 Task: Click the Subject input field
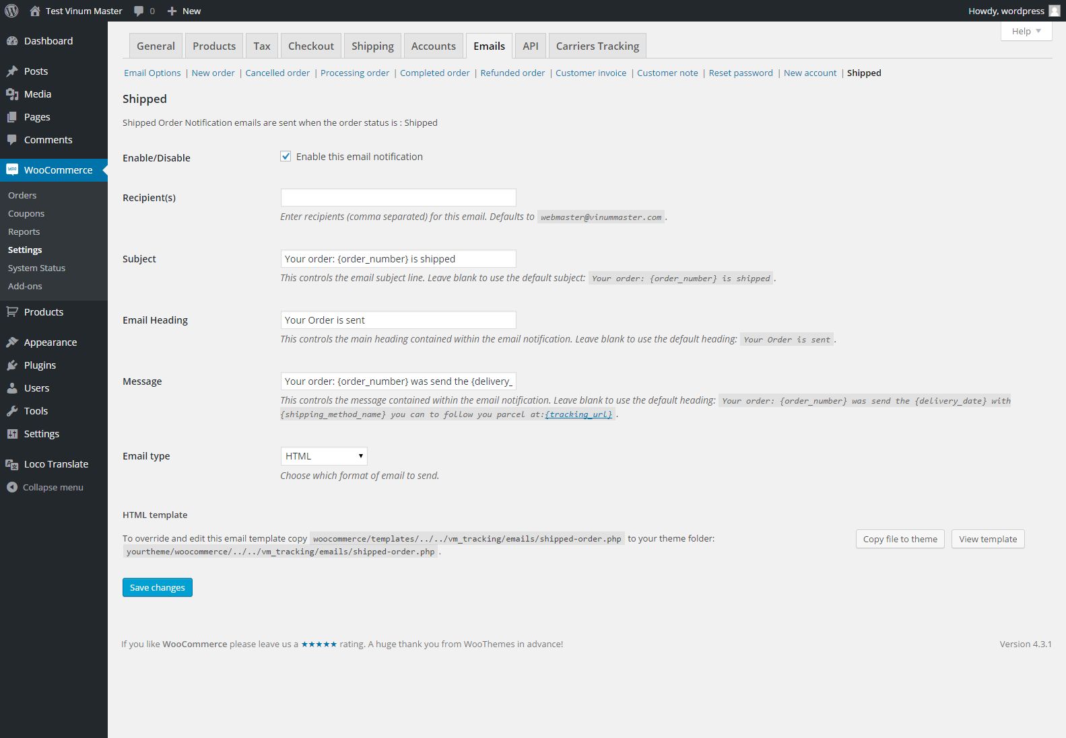click(x=399, y=258)
